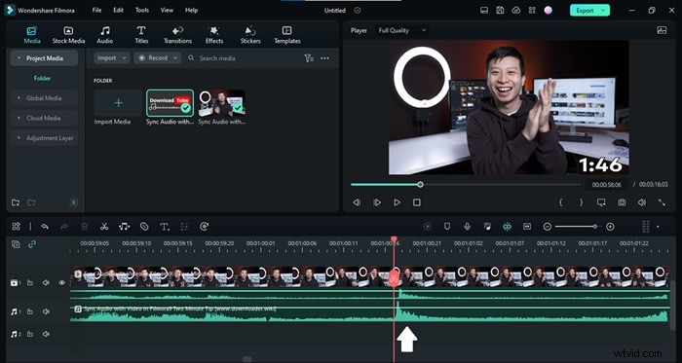The width and height of the screenshot is (682, 363).
Task: Take a snapshot with camera icon
Action: (x=622, y=202)
